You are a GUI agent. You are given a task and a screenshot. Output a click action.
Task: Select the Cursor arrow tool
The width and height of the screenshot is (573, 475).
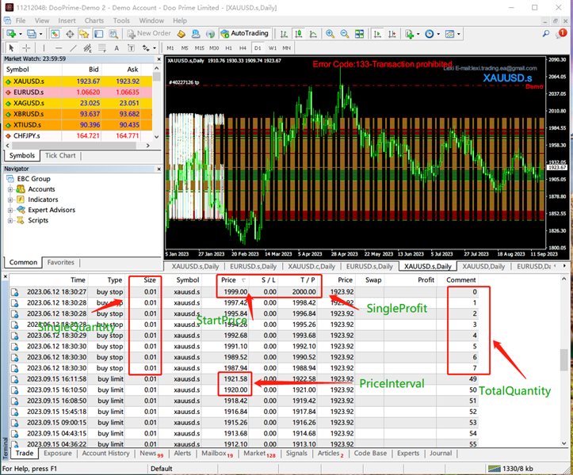(x=11, y=47)
